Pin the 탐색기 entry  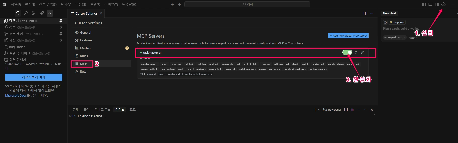(61, 21)
